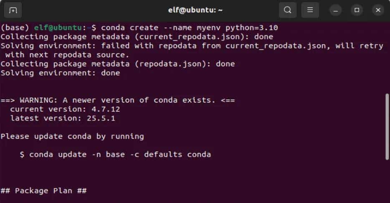Image resolution: width=390 pixels, height=203 pixels.
Task: Open a new terminal tab
Action: (13, 10)
